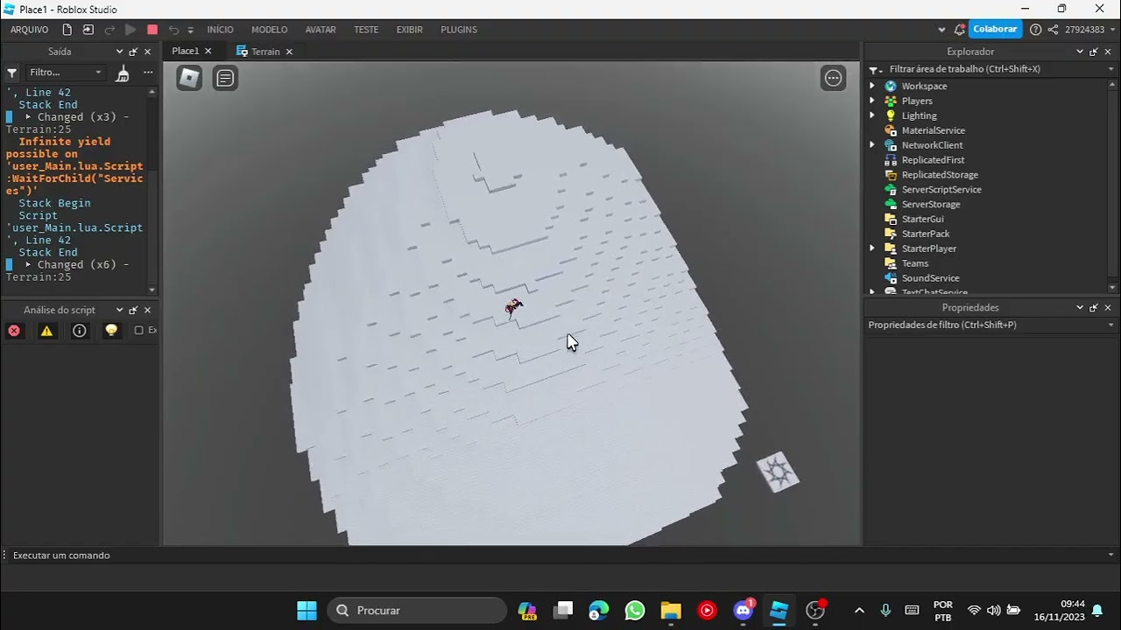
Task: Open the viewport three-dots options button
Action: (x=833, y=78)
